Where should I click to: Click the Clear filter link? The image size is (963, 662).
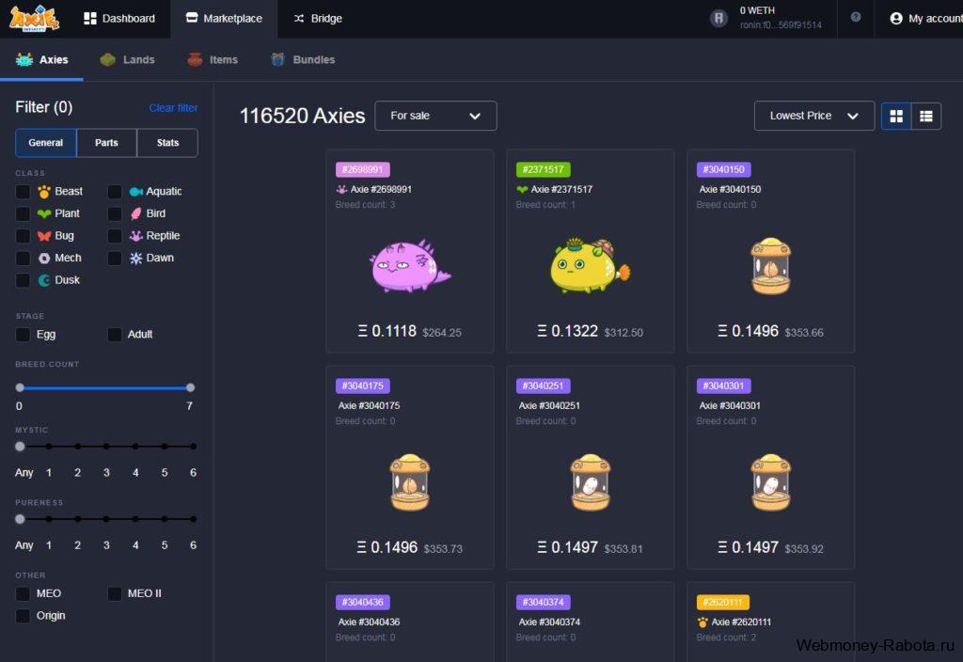click(x=173, y=108)
